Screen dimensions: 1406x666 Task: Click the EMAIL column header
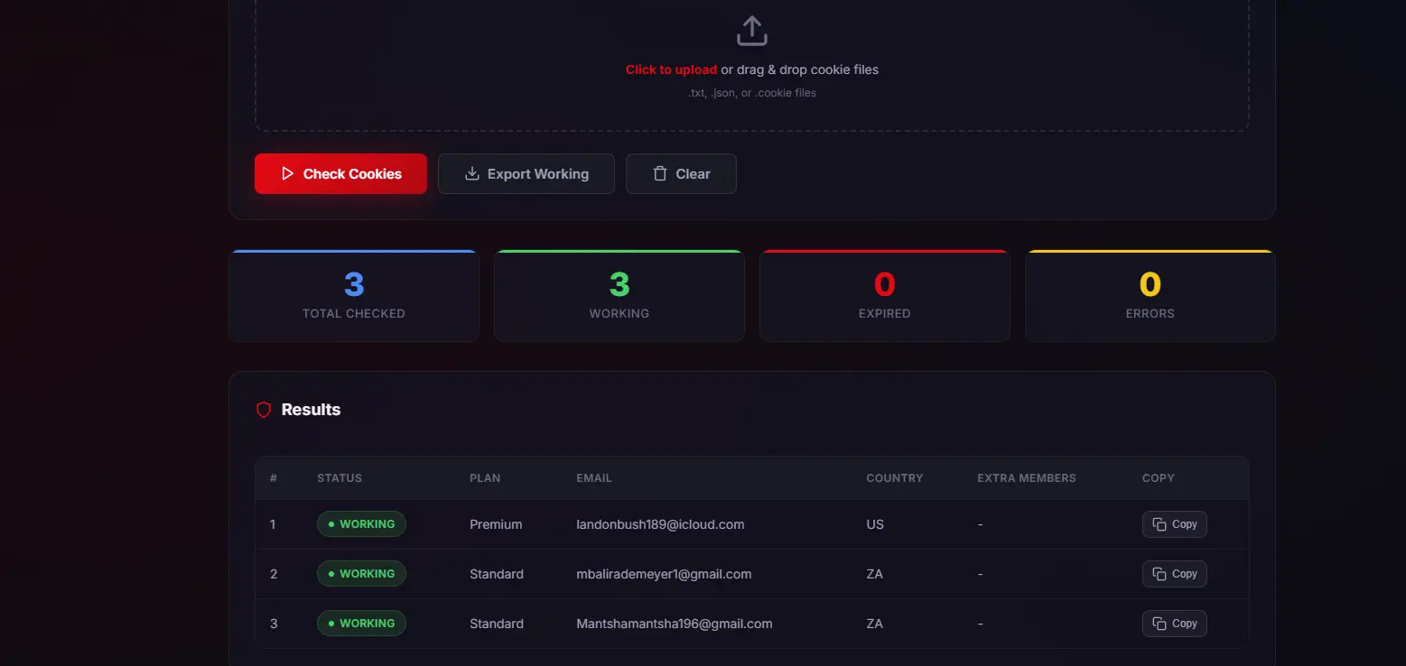594,478
